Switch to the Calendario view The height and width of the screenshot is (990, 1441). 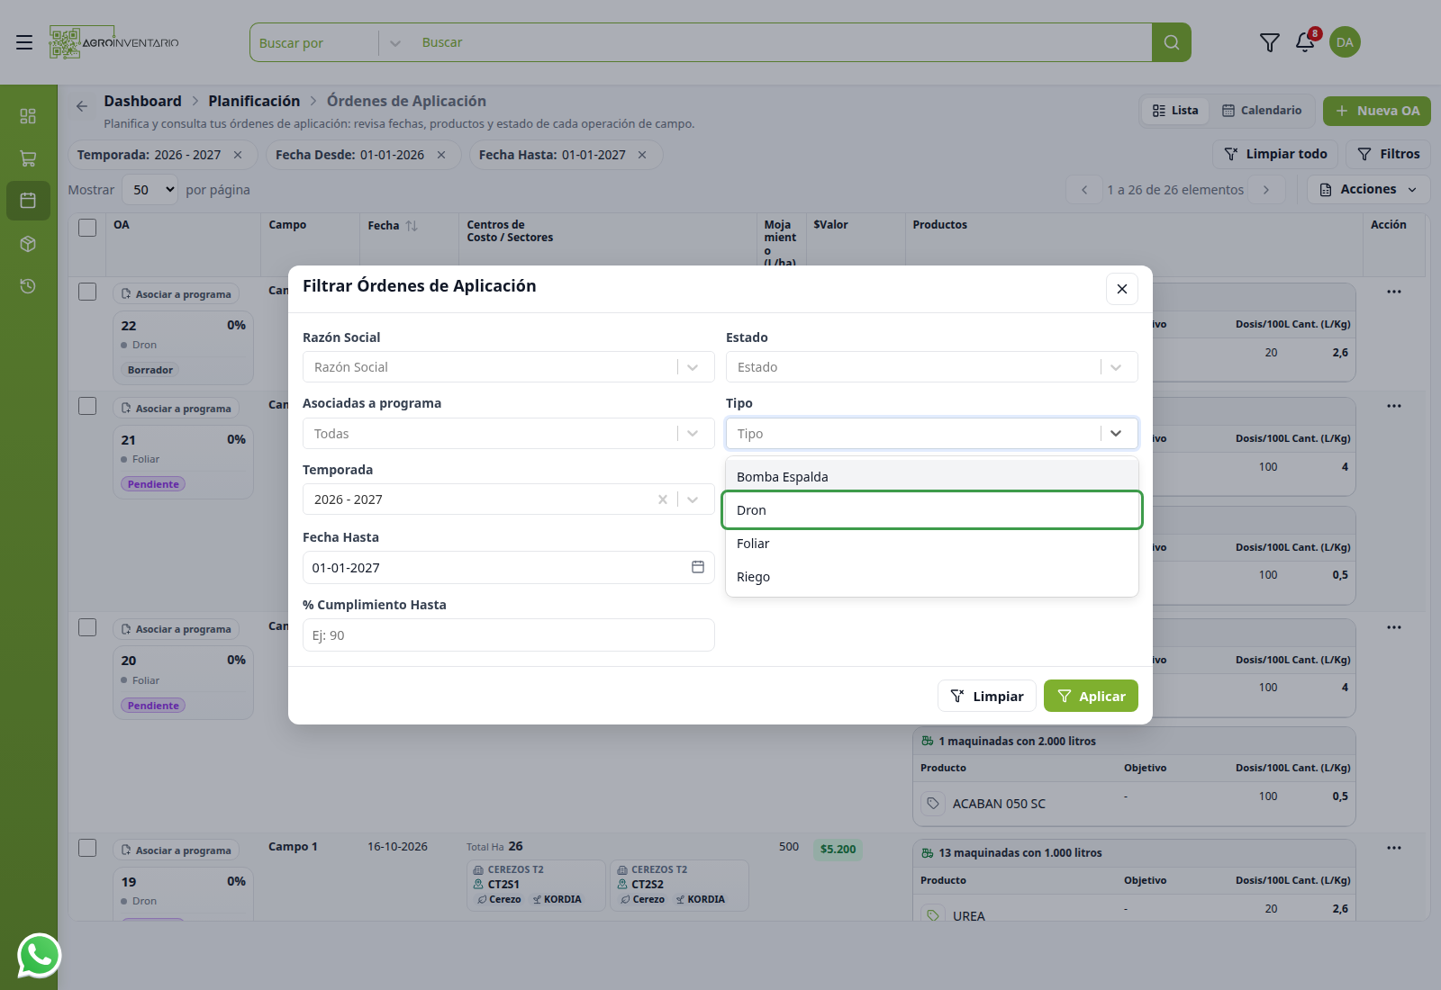point(1262,111)
